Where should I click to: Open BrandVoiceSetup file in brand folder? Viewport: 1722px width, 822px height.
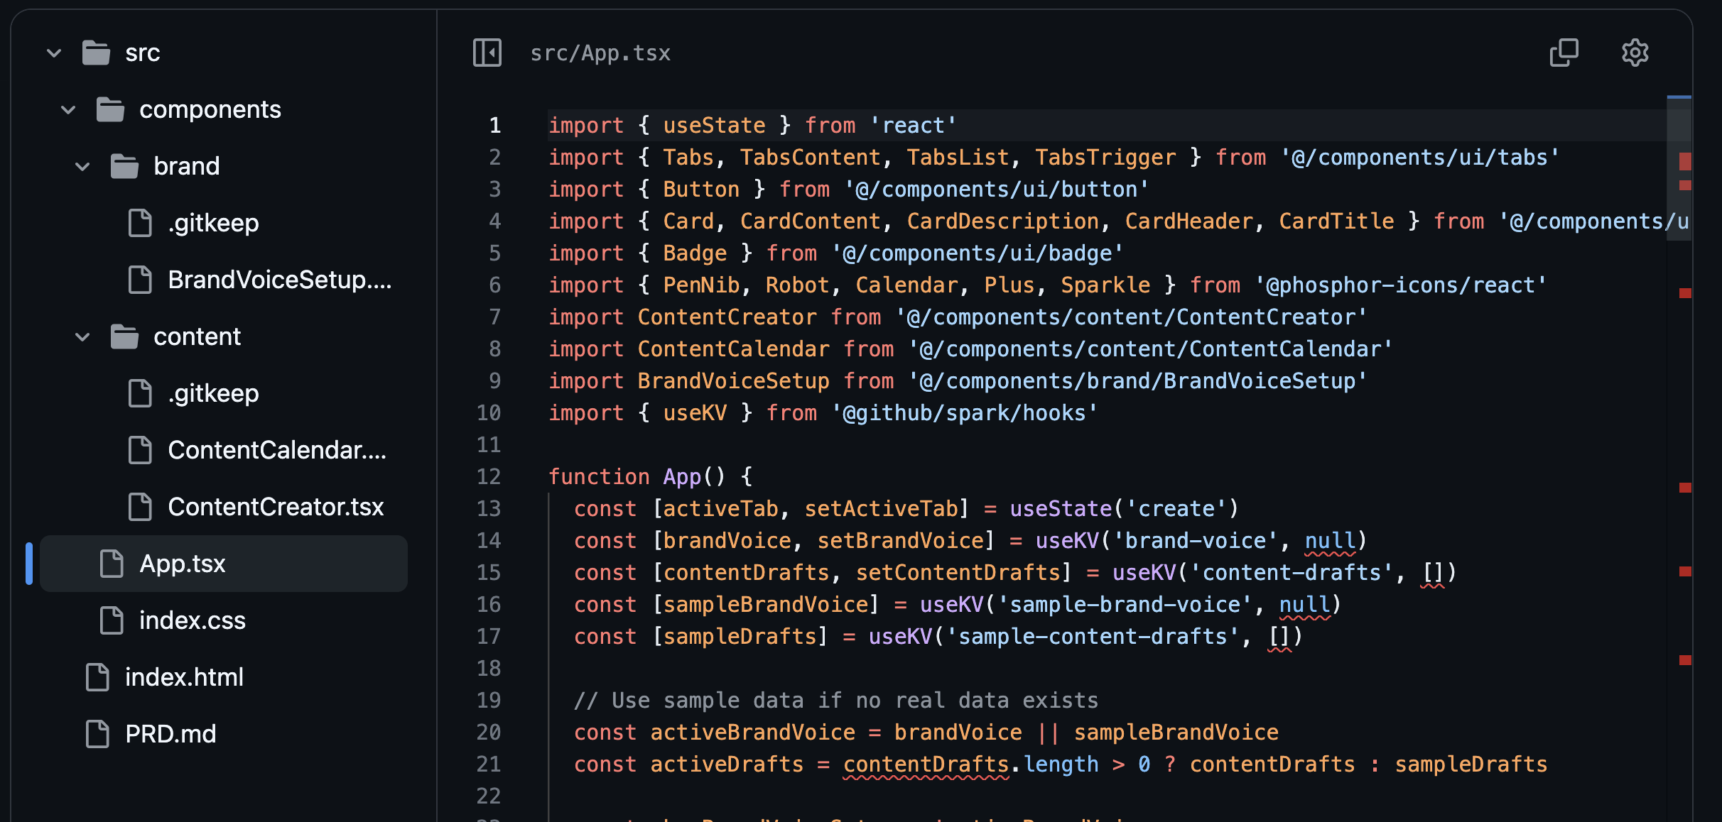(x=279, y=280)
